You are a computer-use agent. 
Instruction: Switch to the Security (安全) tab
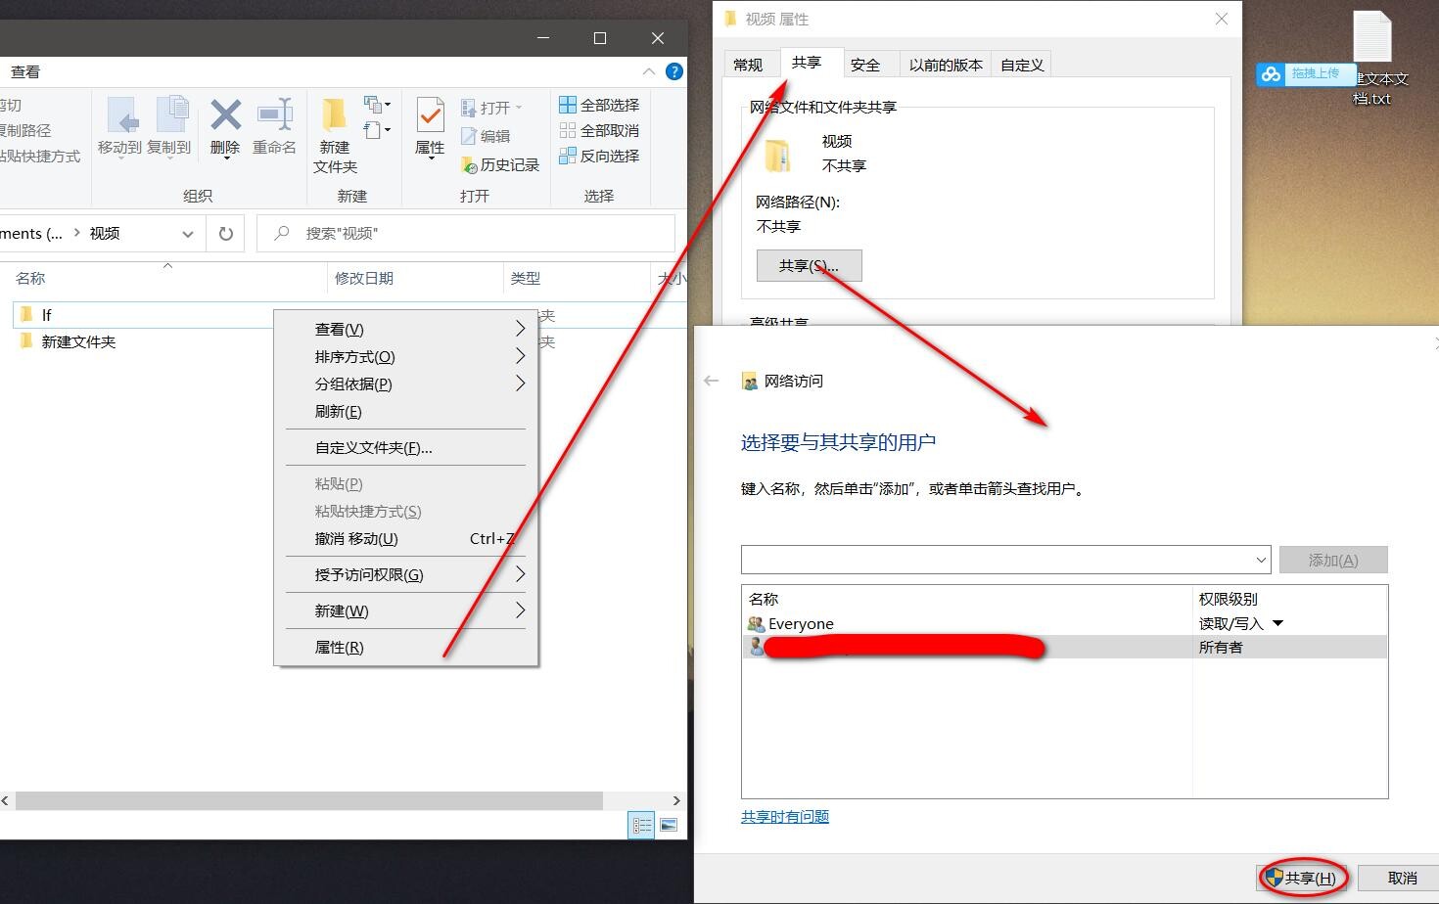coord(864,66)
